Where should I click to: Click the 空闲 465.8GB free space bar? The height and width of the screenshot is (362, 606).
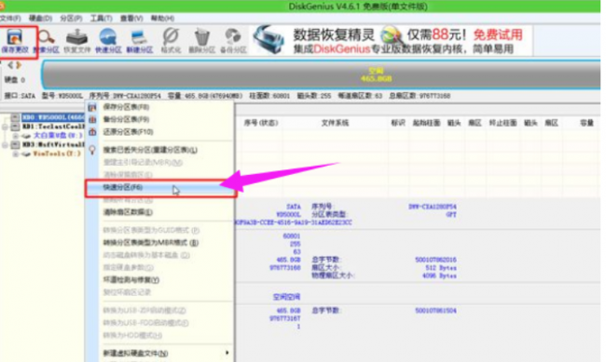pos(321,74)
